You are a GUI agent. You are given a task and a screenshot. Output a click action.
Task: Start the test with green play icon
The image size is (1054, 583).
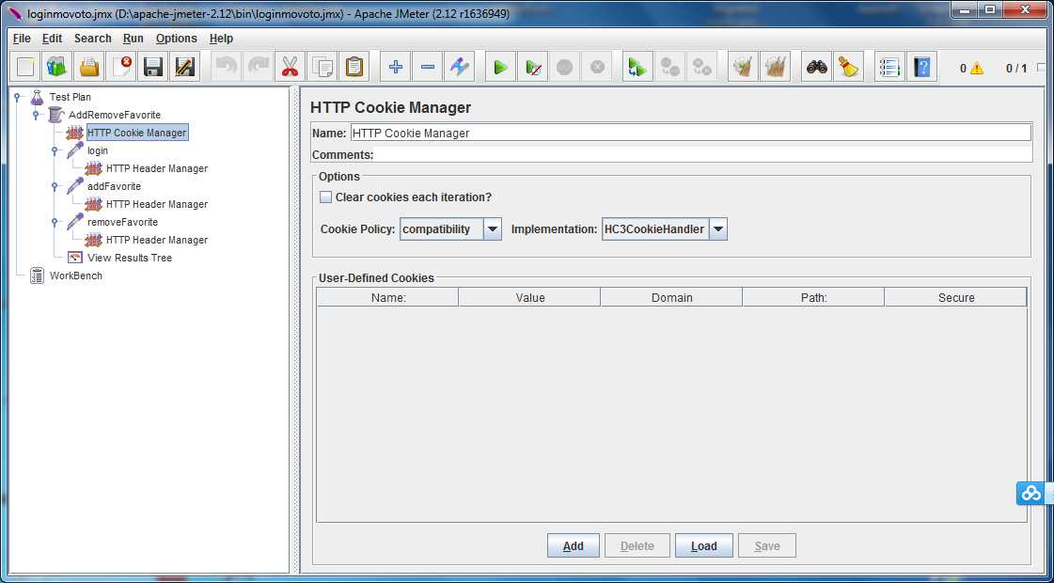tap(501, 67)
